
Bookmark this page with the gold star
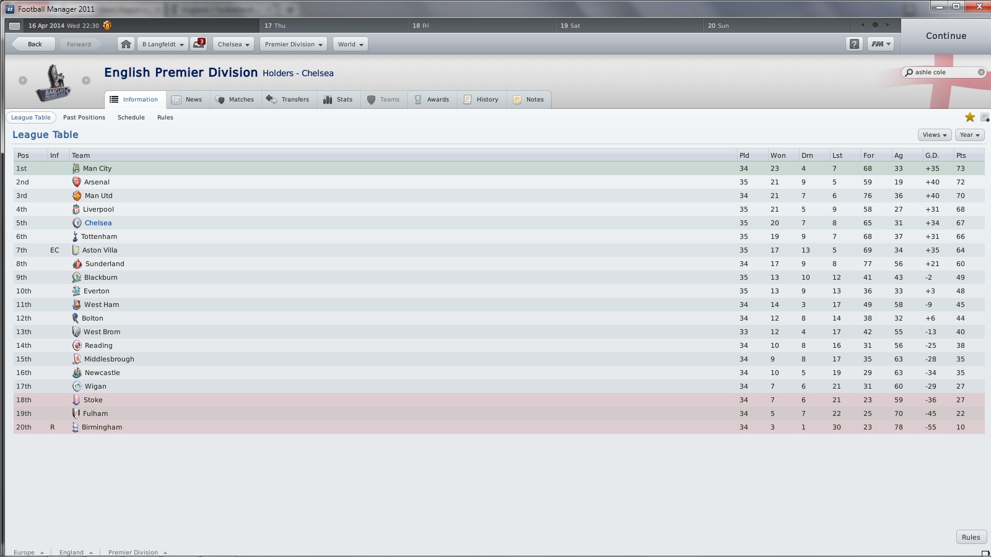click(970, 117)
